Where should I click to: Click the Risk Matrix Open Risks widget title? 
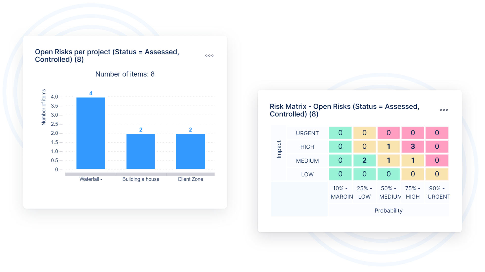pyautogui.click(x=344, y=110)
